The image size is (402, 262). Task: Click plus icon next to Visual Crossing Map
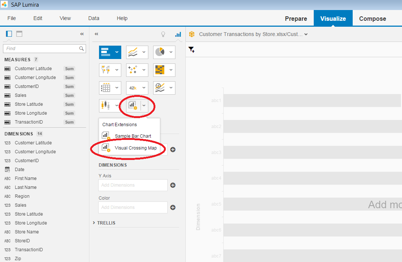[x=173, y=150]
